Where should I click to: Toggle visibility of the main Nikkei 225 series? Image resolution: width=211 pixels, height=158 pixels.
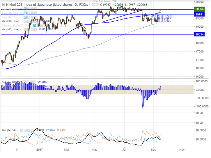[93, 5]
